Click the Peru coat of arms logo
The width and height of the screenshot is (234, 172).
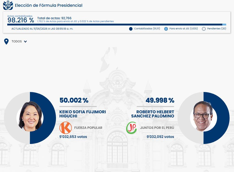click(x=8, y=5)
